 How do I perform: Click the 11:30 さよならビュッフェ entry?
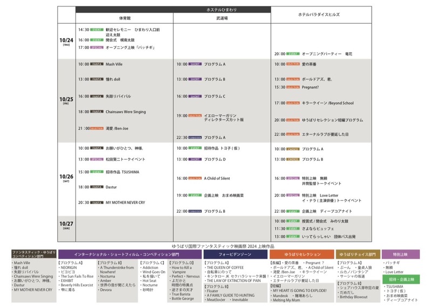(x=304, y=229)
